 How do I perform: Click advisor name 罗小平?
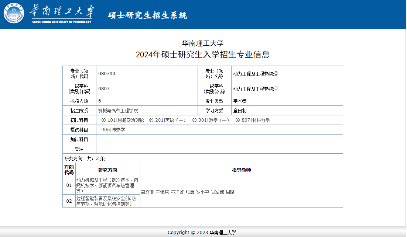(202, 192)
